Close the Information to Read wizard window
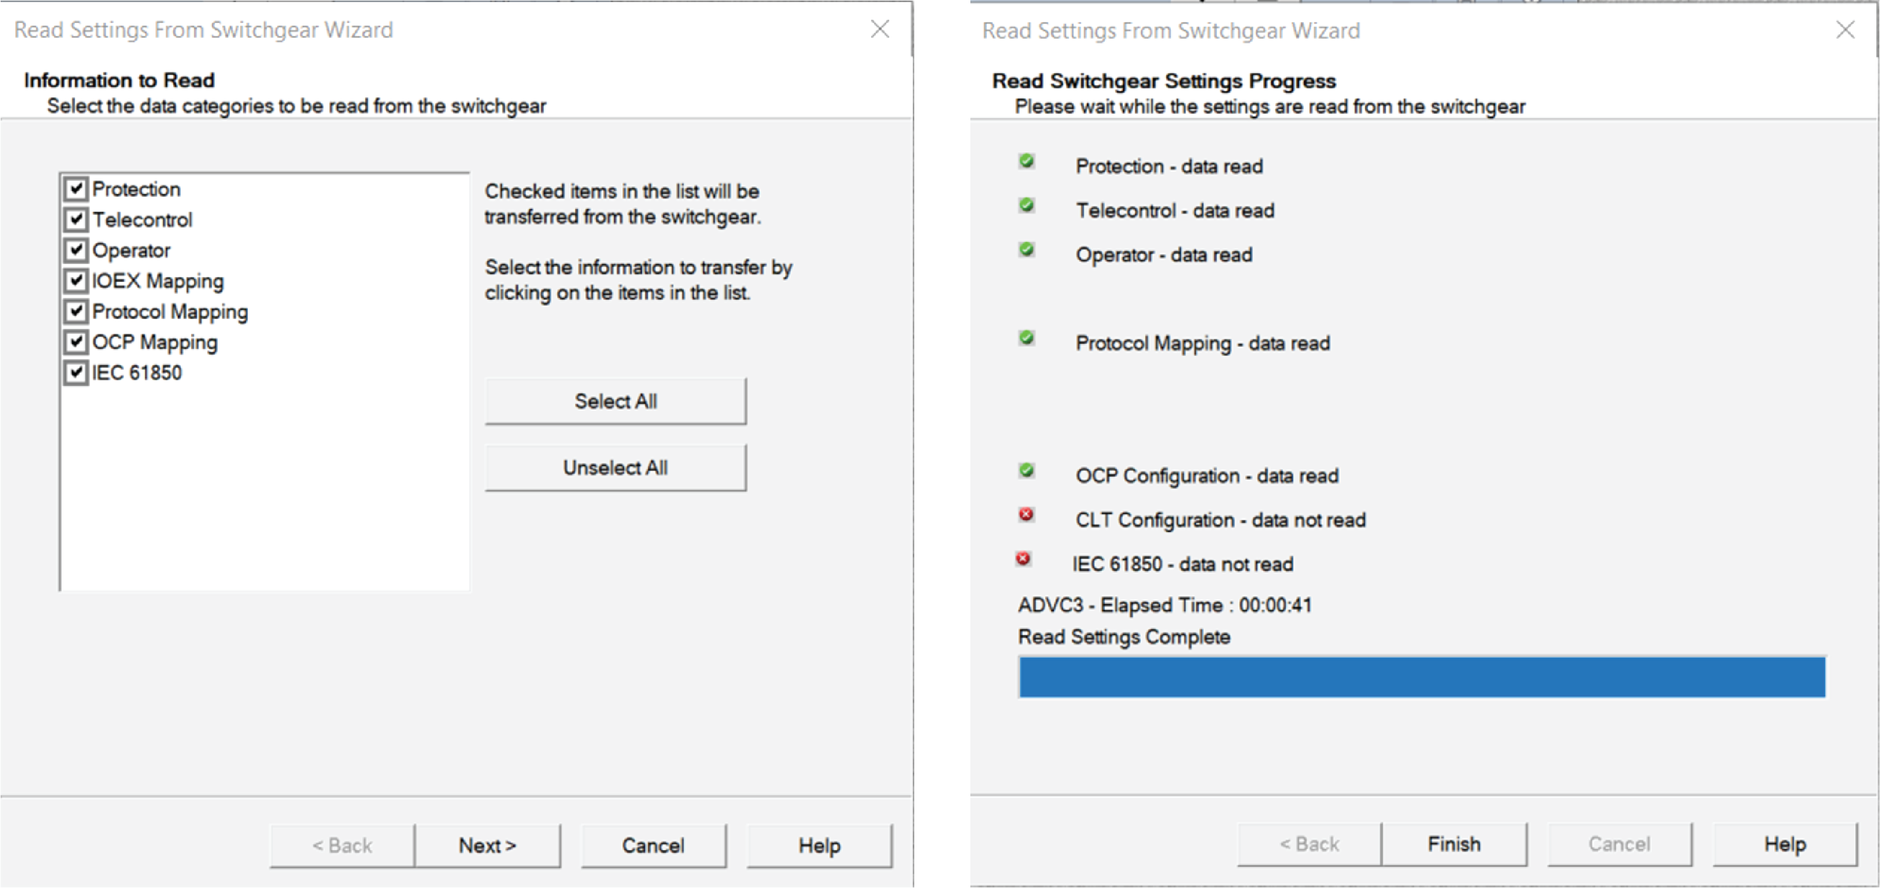This screenshot has width=1880, height=888. (x=880, y=29)
